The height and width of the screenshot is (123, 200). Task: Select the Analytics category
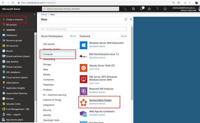point(48,90)
